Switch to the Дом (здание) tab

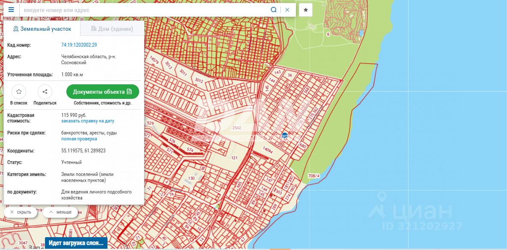[112, 29]
